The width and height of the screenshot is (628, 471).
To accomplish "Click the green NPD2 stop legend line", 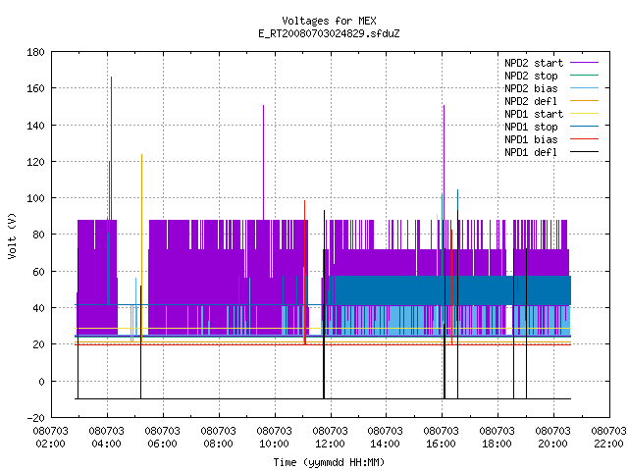I will coord(584,75).
